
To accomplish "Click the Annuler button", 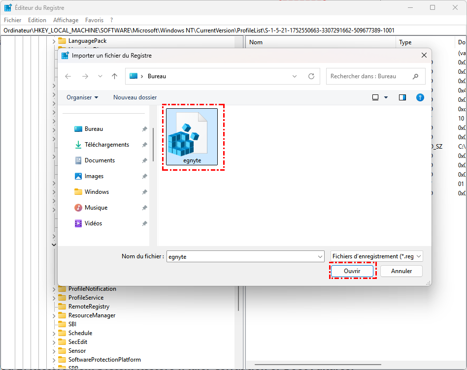I will click(x=401, y=271).
